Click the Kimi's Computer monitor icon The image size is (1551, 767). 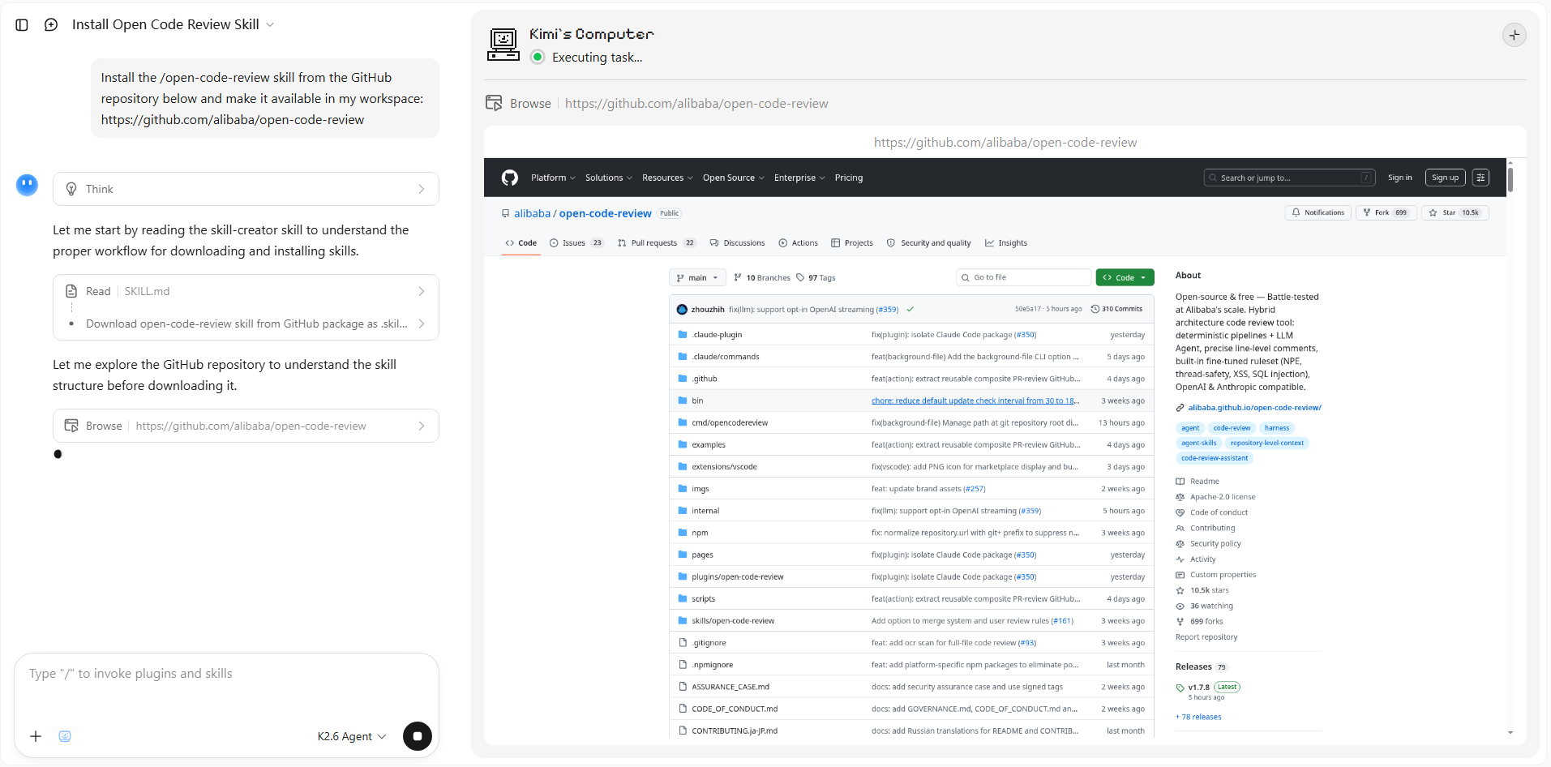503,45
